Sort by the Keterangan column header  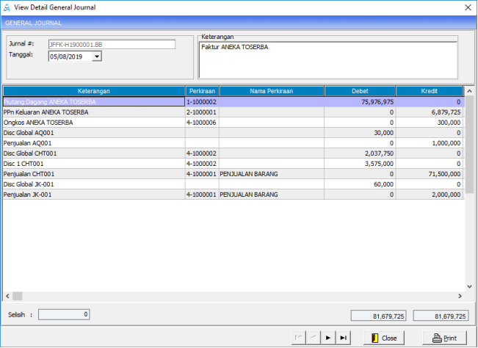[93, 91]
